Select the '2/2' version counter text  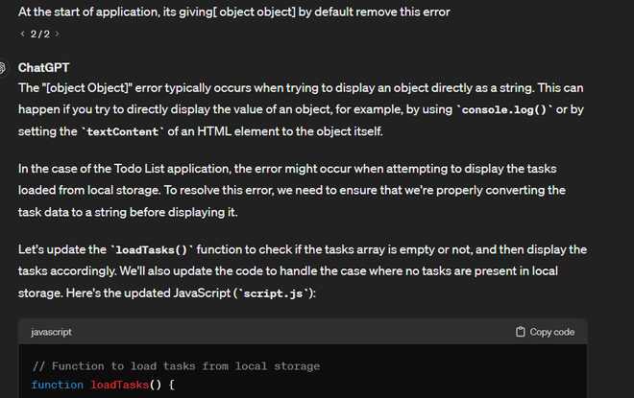40,34
